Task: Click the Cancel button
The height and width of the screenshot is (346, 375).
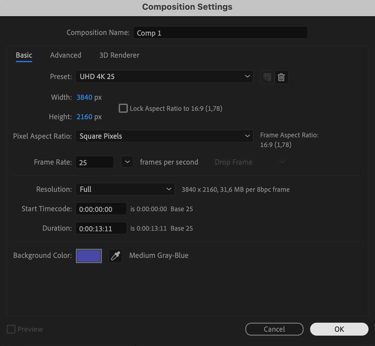Action: [x=274, y=329]
